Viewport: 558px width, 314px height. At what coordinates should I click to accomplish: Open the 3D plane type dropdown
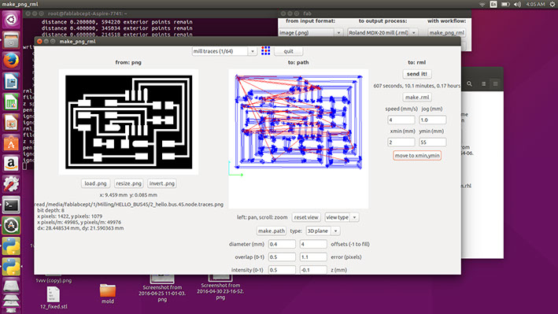pos(323,231)
